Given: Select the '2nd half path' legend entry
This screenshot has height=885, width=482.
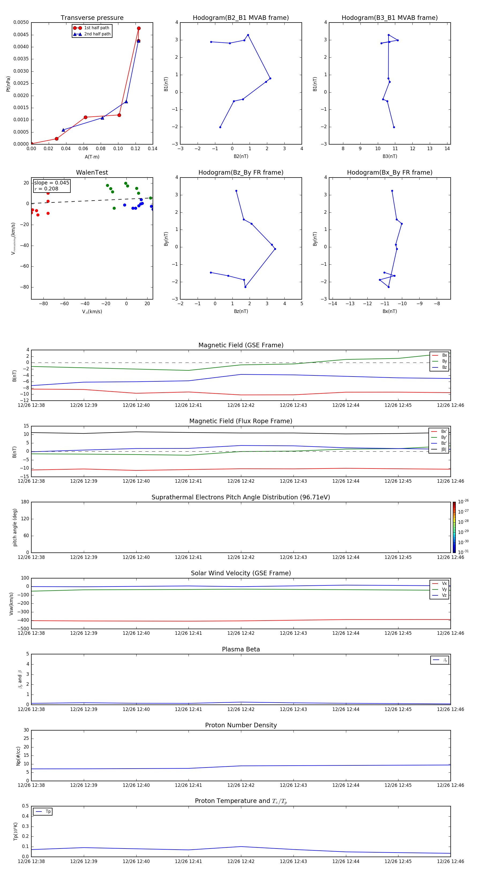Looking at the screenshot, I should tap(92, 34).
